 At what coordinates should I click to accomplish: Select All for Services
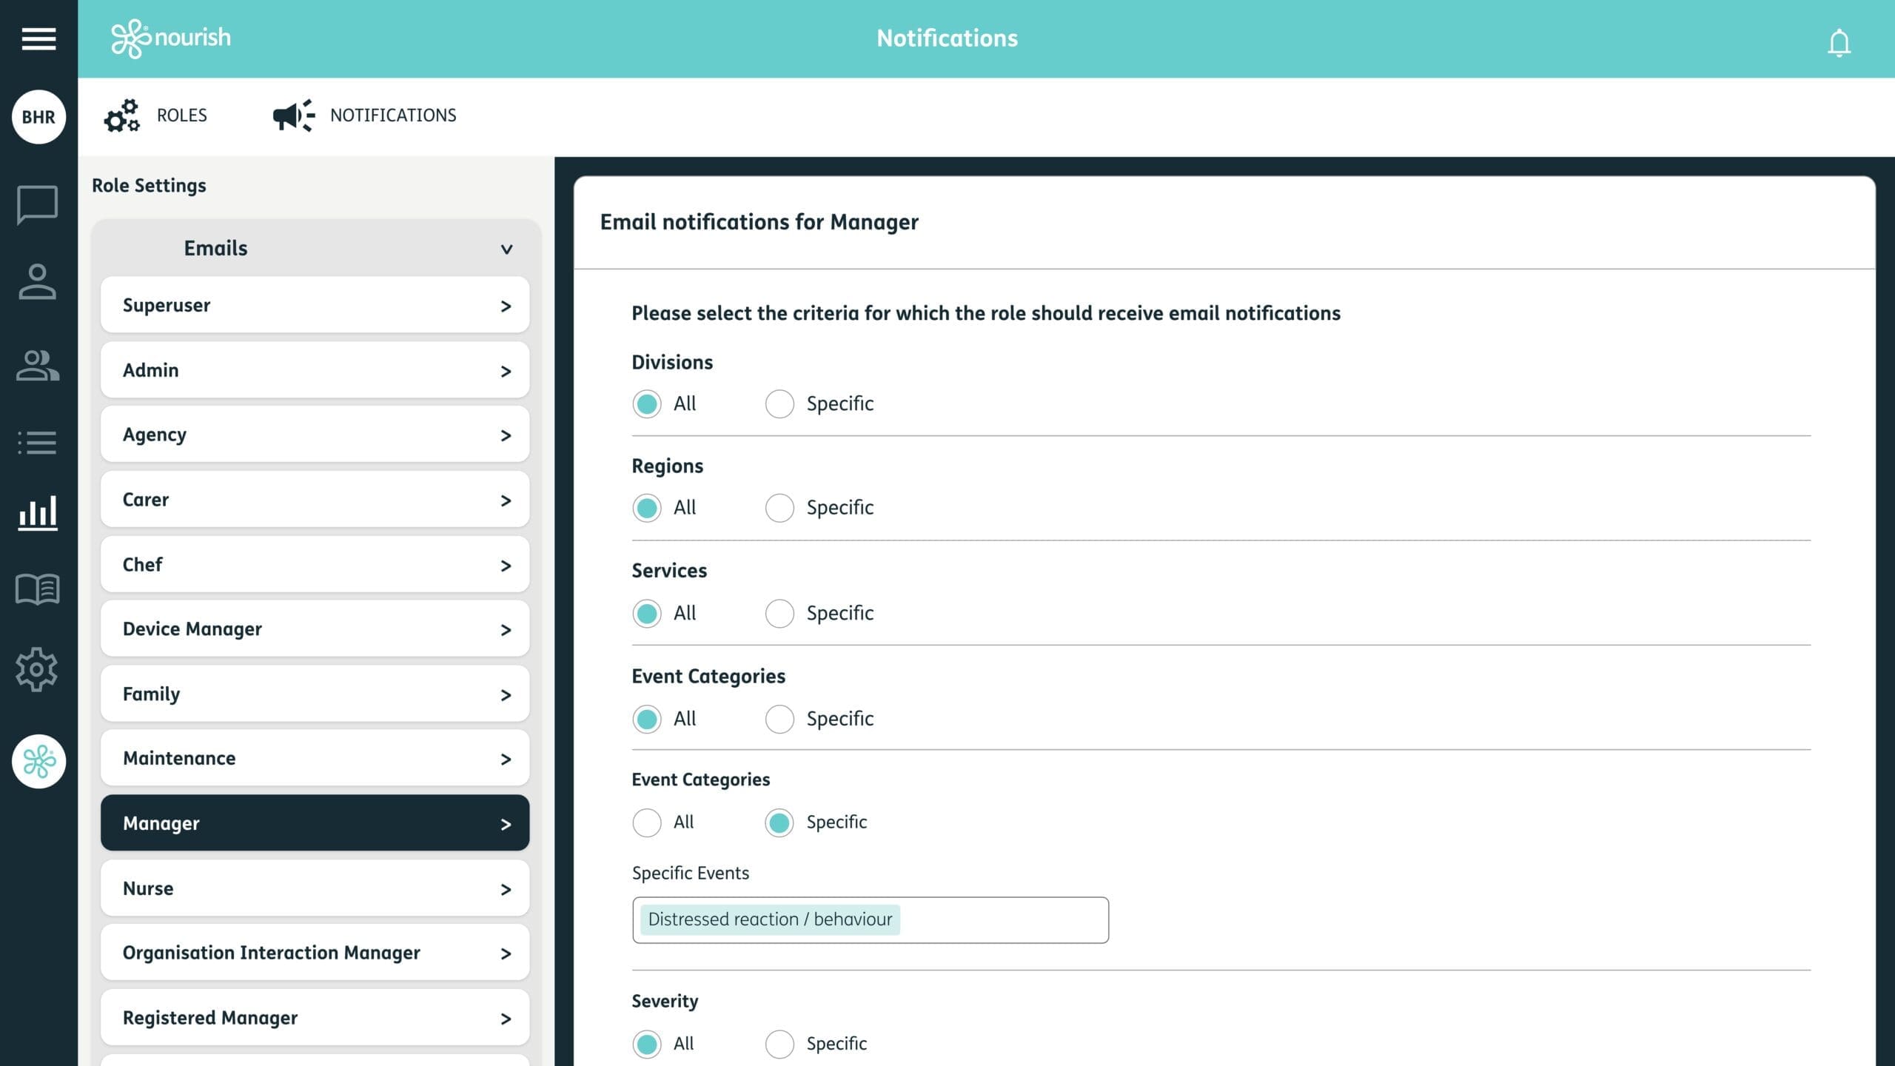(647, 614)
